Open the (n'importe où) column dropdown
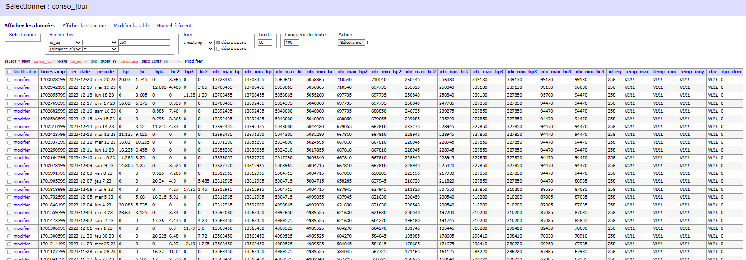Viewport: 746px width, 260px height. (x=65, y=49)
